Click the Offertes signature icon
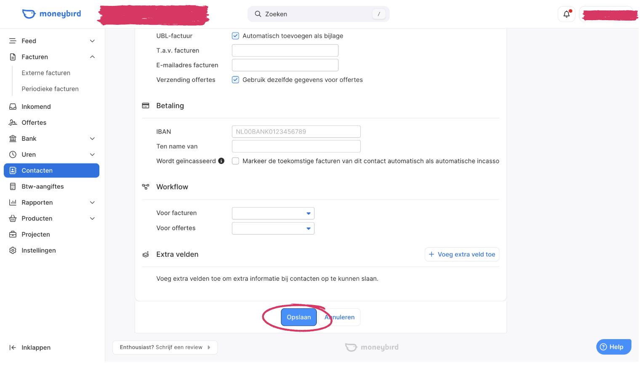The height and width of the screenshot is (369, 644). [x=13, y=123]
